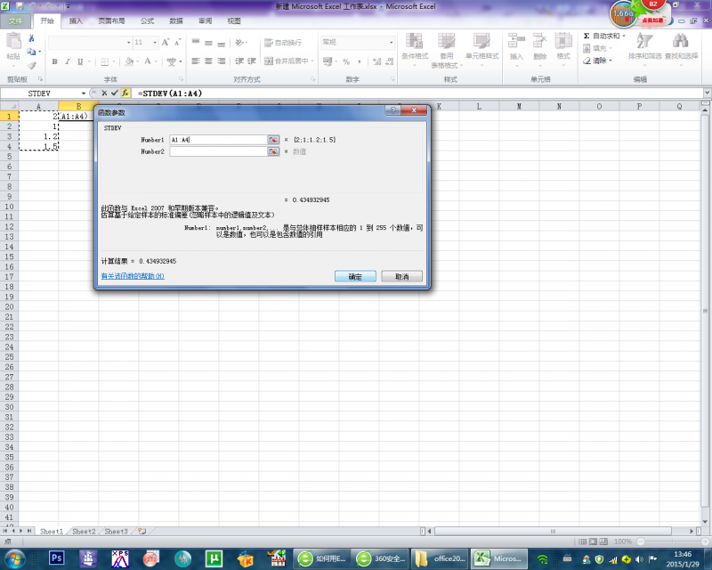The width and height of the screenshot is (712, 570).
Task: Click the Windows Start button
Action: (x=15, y=558)
